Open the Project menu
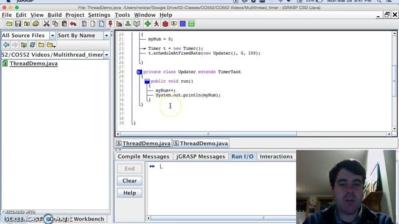 pyautogui.click(x=75, y=15)
